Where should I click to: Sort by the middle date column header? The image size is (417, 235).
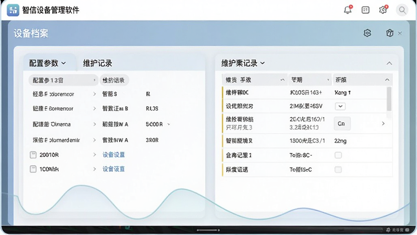[x=310, y=80]
